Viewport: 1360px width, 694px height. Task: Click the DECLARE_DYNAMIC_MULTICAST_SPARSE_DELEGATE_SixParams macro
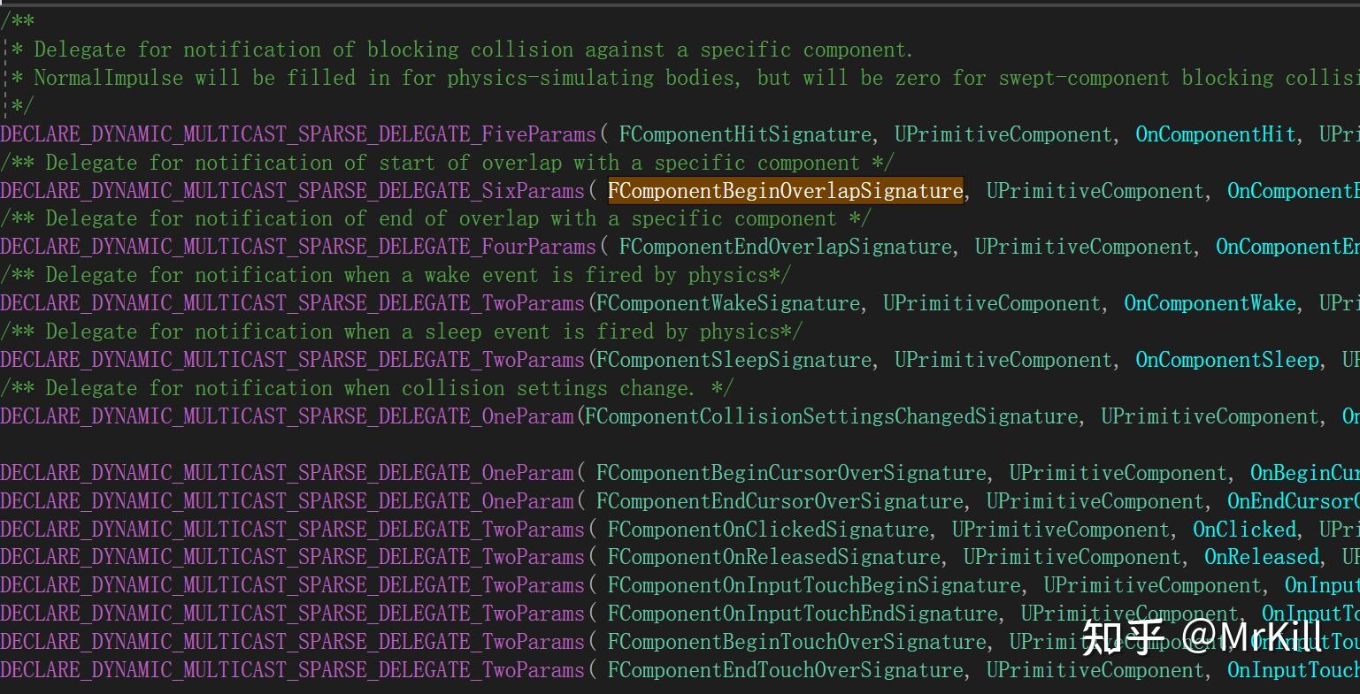point(292,191)
